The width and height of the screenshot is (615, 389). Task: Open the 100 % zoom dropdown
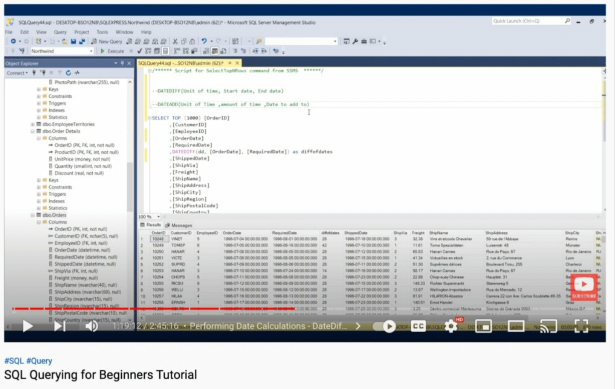(x=159, y=216)
